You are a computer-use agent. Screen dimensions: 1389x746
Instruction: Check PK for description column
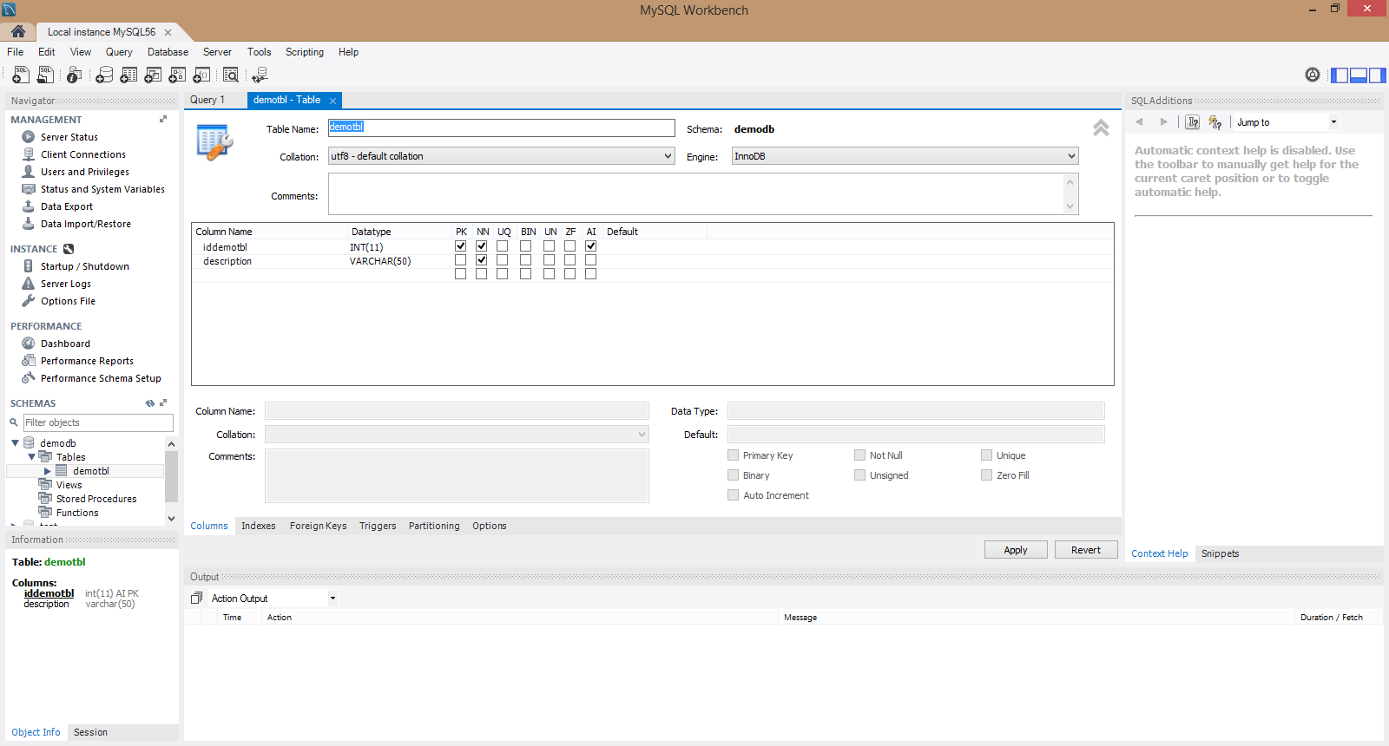[x=461, y=260]
